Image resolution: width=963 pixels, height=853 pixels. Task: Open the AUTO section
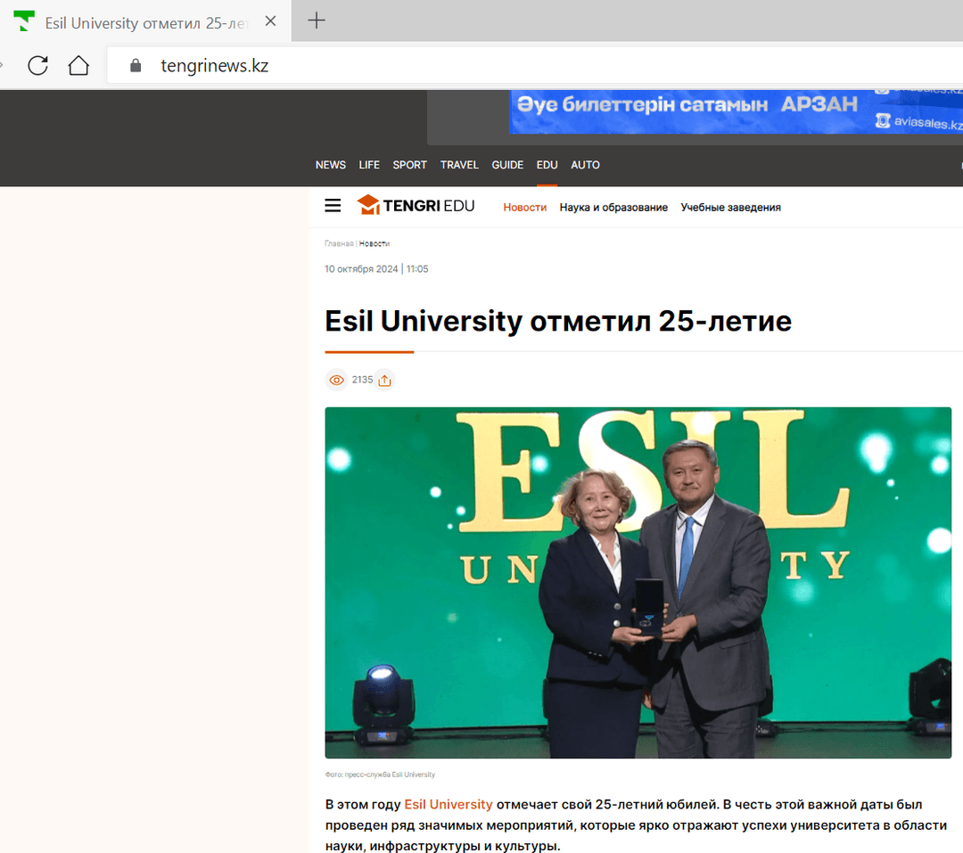(585, 165)
